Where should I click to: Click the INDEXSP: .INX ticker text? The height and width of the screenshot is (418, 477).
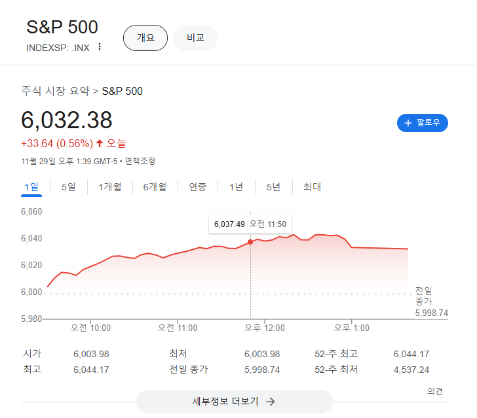[58, 48]
